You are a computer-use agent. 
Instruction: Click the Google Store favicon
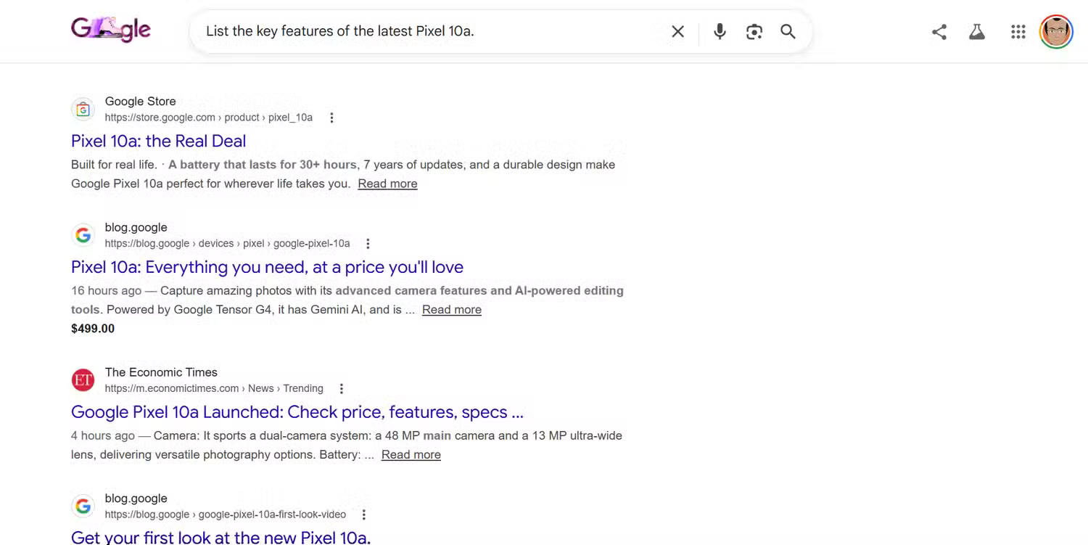click(83, 109)
